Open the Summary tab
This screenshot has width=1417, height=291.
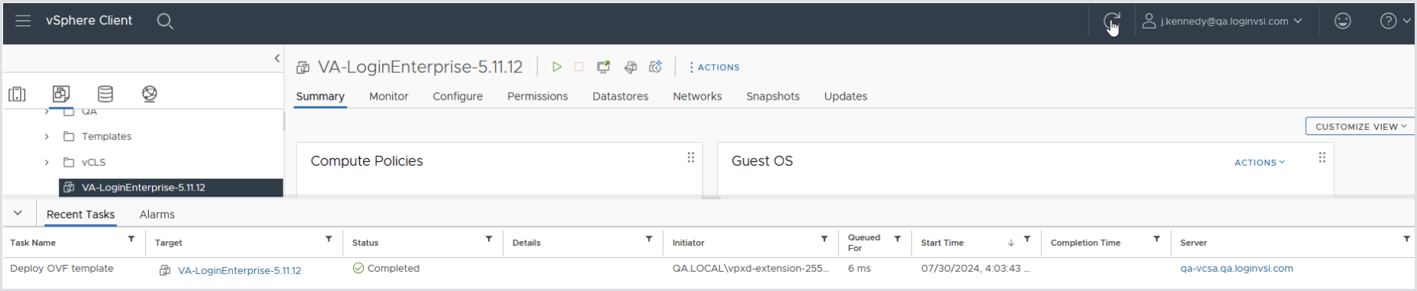pyautogui.click(x=320, y=97)
